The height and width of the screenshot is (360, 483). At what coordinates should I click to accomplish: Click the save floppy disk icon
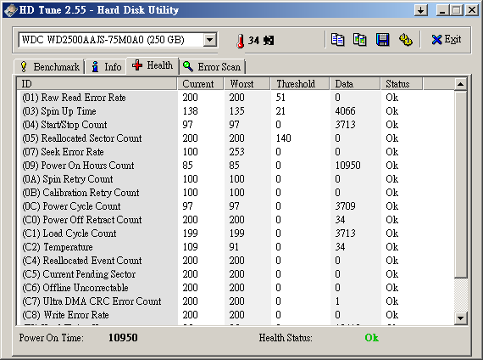click(382, 40)
